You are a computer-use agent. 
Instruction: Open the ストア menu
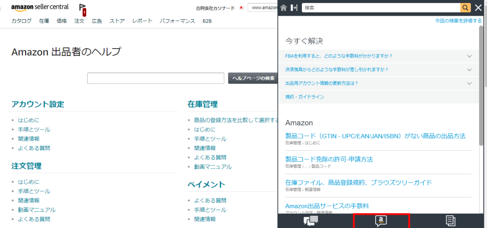117,21
